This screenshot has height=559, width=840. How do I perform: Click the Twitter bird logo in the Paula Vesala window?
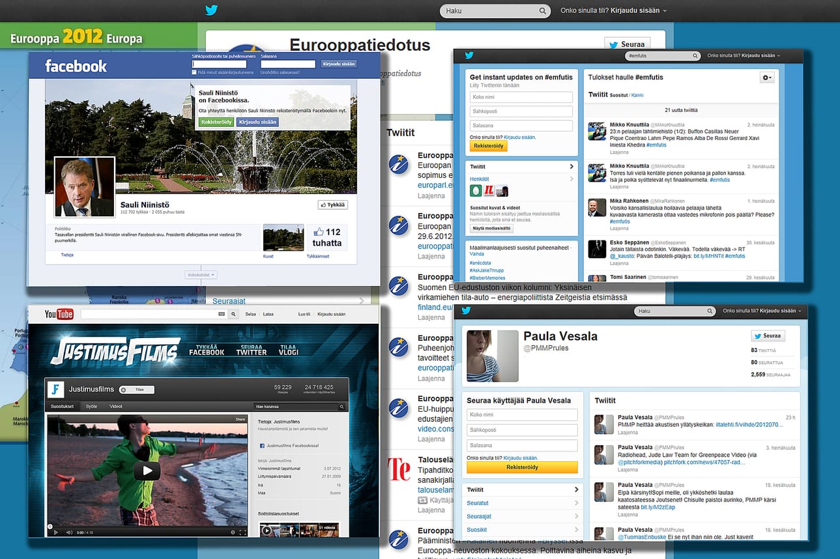point(466,311)
